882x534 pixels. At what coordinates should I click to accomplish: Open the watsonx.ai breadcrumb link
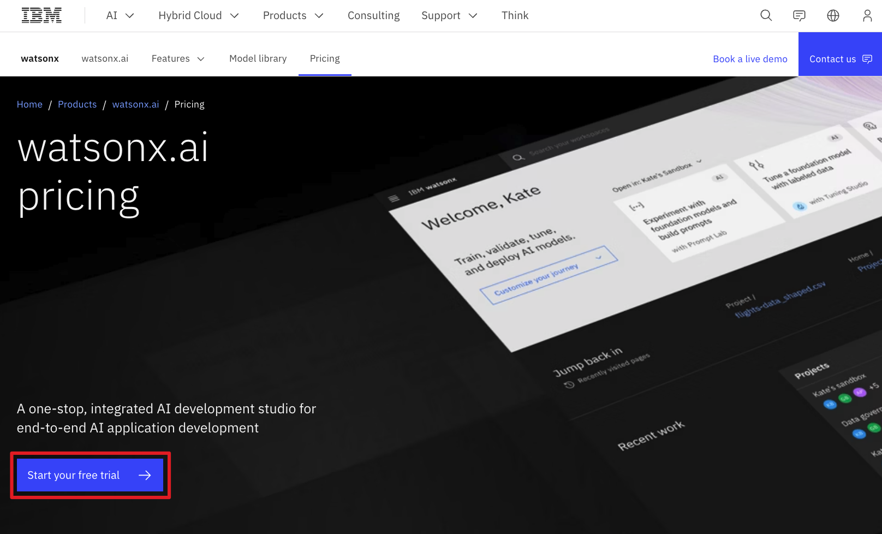click(x=135, y=104)
